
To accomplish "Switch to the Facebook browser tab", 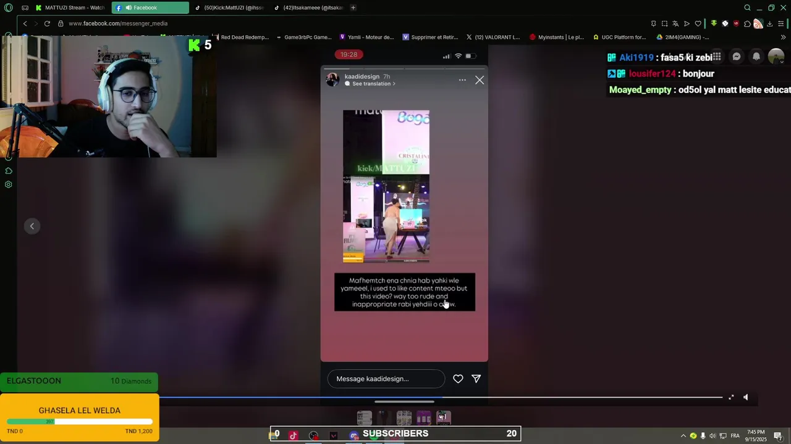I will pos(150,7).
